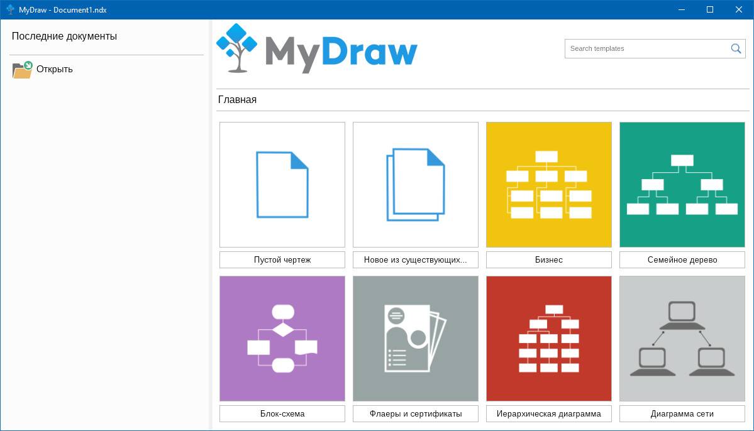
Task: Select the yellow Business template icon
Action: tap(549, 185)
